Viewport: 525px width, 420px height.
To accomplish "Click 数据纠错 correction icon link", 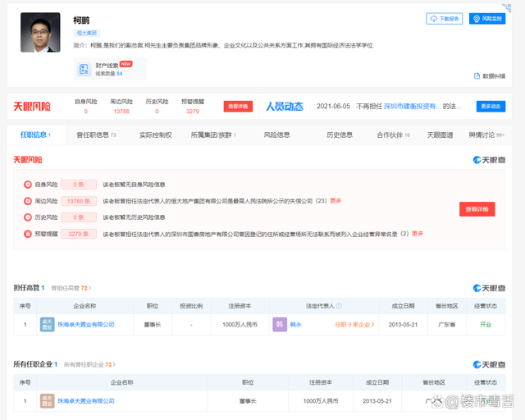I will [490, 76].
